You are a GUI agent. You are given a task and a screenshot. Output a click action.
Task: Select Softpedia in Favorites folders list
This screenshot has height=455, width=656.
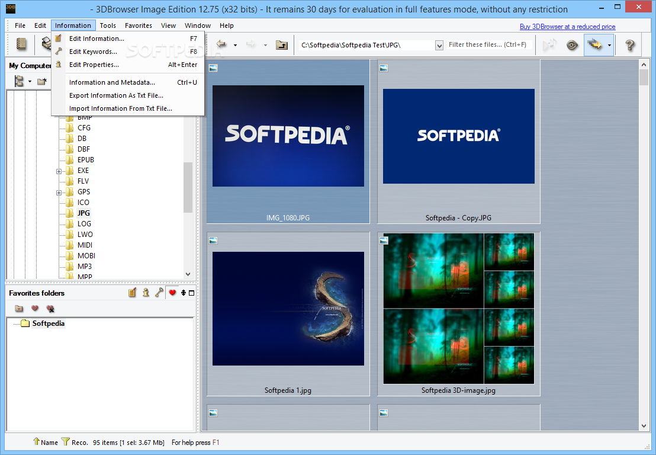tap(48, 323)
